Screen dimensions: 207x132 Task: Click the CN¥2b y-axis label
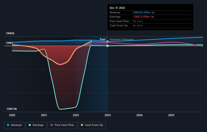click(10, 33)
